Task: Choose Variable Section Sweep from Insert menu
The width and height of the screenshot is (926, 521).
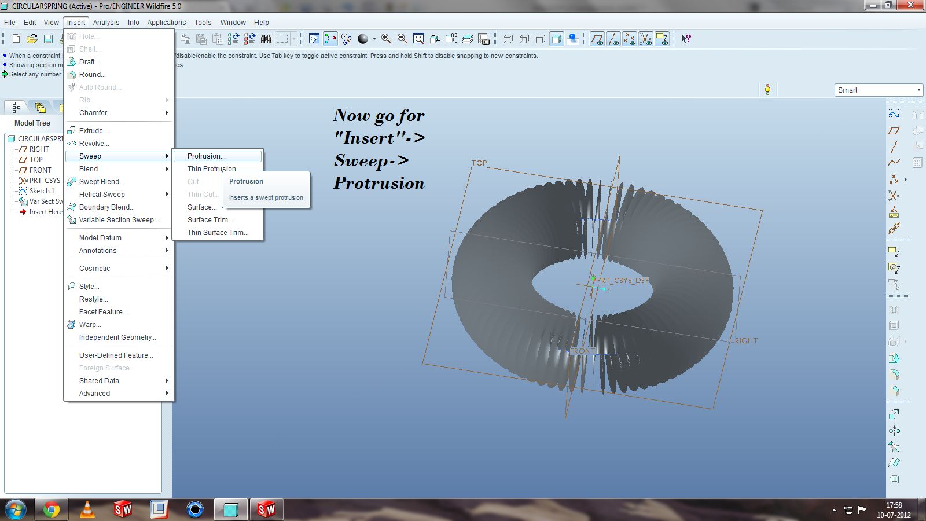Action: [x=119, y=220]
